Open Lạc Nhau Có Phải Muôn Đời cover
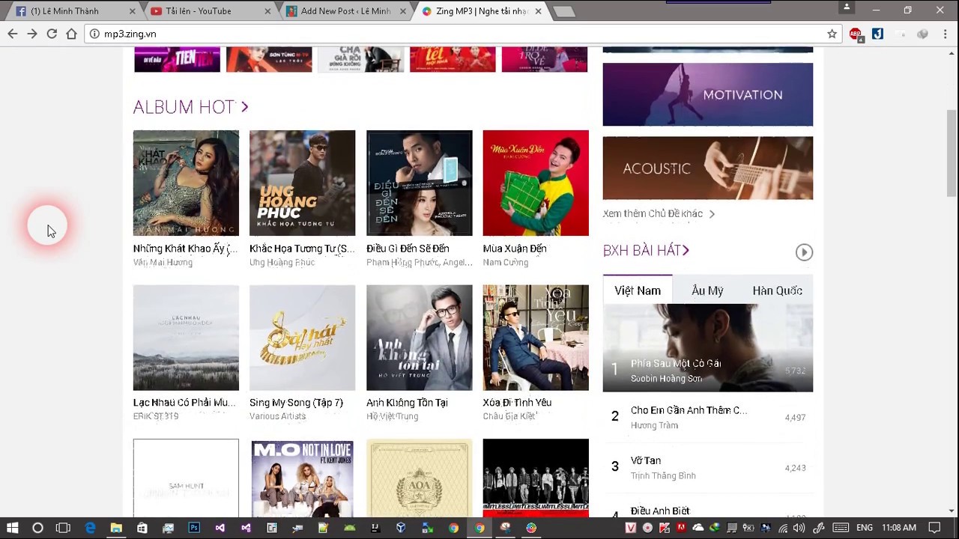This screenshot has height=539, width=959. (186, 338)
